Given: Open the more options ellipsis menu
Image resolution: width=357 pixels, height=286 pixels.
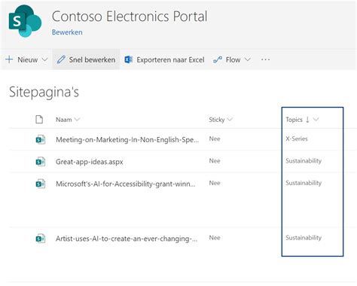Looking at the screenshot, I should coord(265,59).
